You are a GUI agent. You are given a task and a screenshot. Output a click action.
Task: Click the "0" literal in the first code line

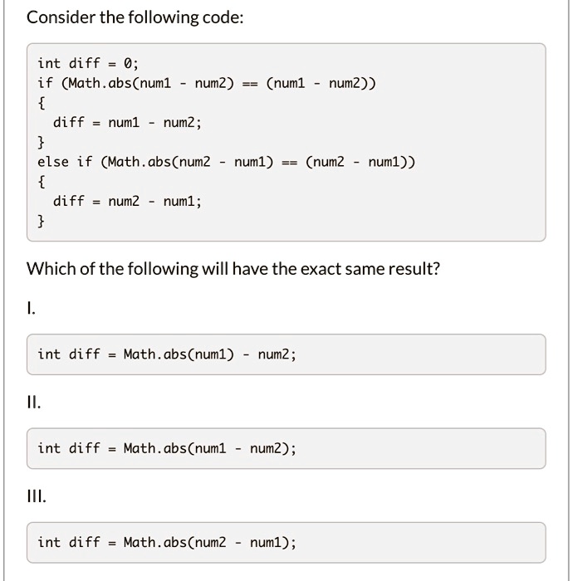point(127,64)
